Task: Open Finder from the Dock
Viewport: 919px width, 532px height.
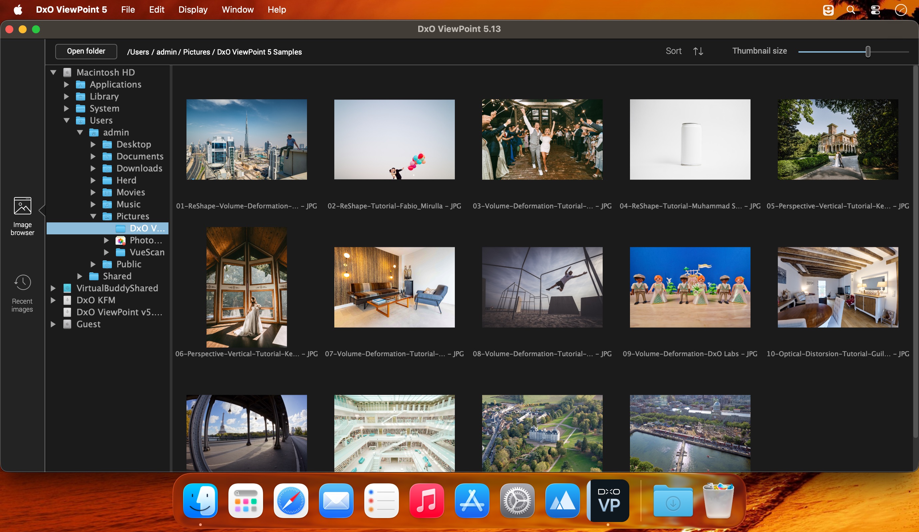Action: pyautogui.click(x=200, y=501)
